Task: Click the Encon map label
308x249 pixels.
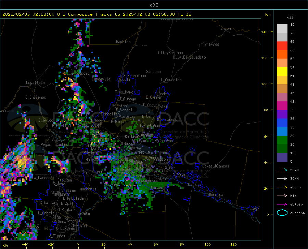Action: click(x=226, y=28)
